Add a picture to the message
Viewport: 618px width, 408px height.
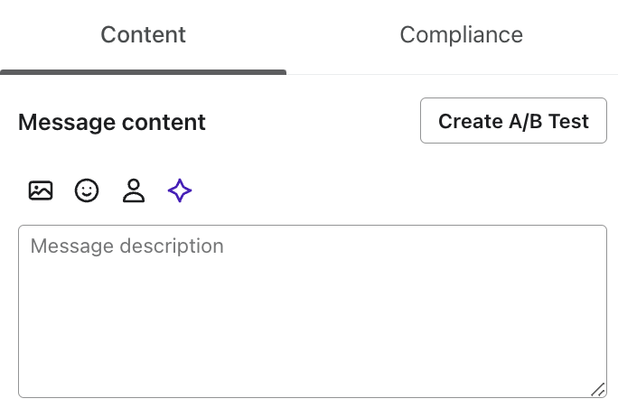point(41,190)
